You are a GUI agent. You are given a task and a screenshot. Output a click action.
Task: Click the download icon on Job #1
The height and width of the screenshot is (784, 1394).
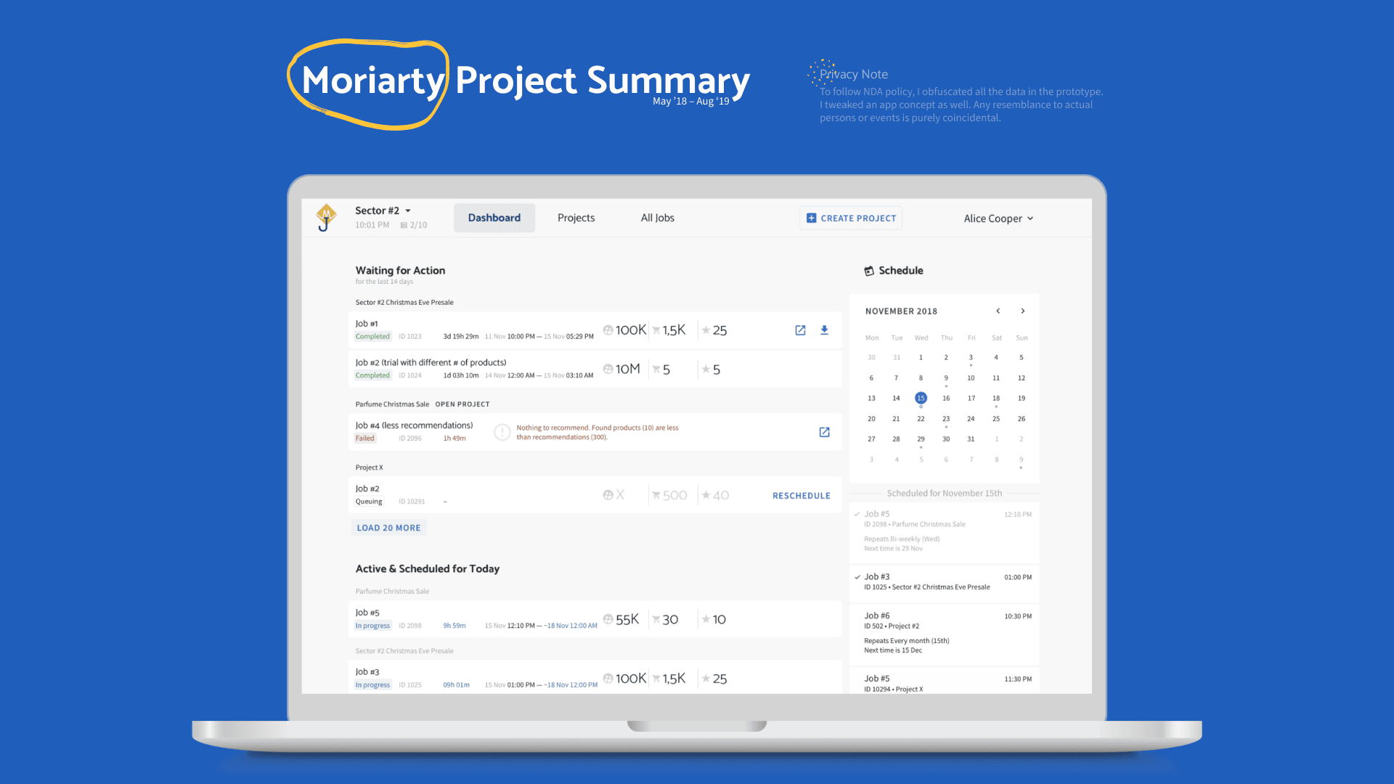point(824,330)
